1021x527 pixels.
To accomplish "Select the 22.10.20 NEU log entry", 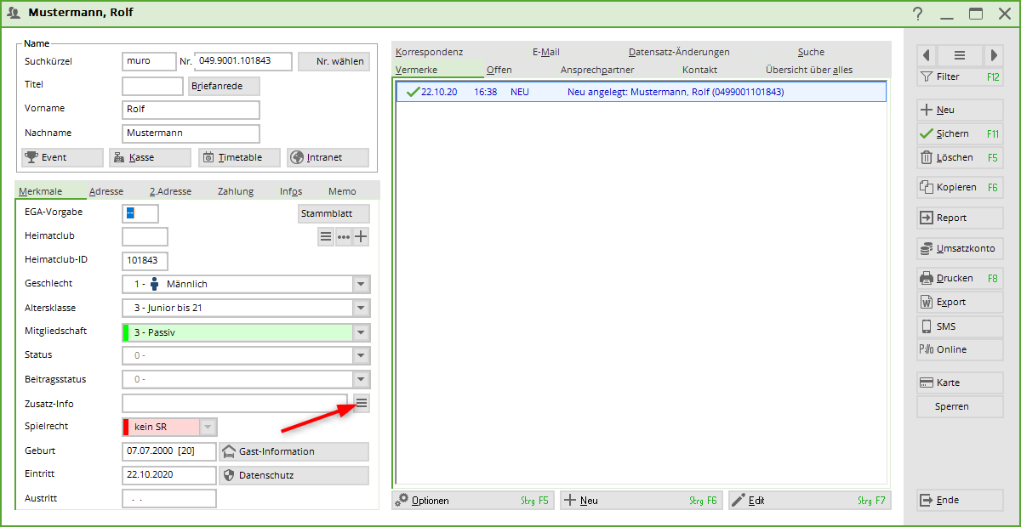I will click(x=640, y=92).
